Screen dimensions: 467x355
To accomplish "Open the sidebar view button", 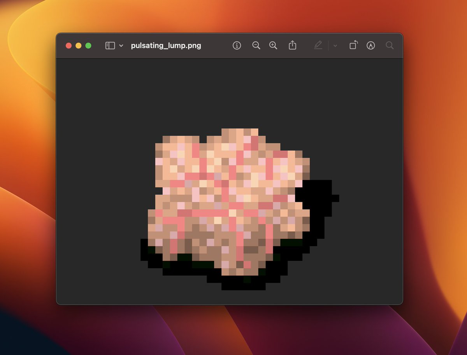I will click(x=110, y=45).
